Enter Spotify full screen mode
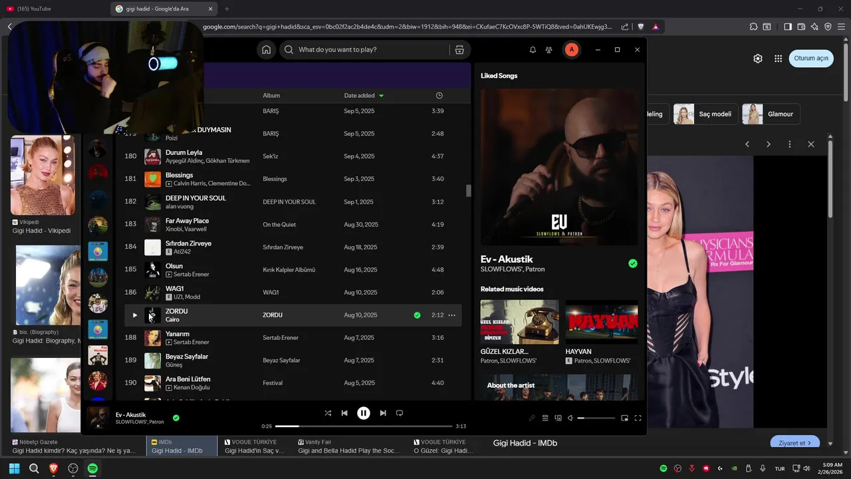The height and width of the screenshot is (479, 851). click(638, 418)
